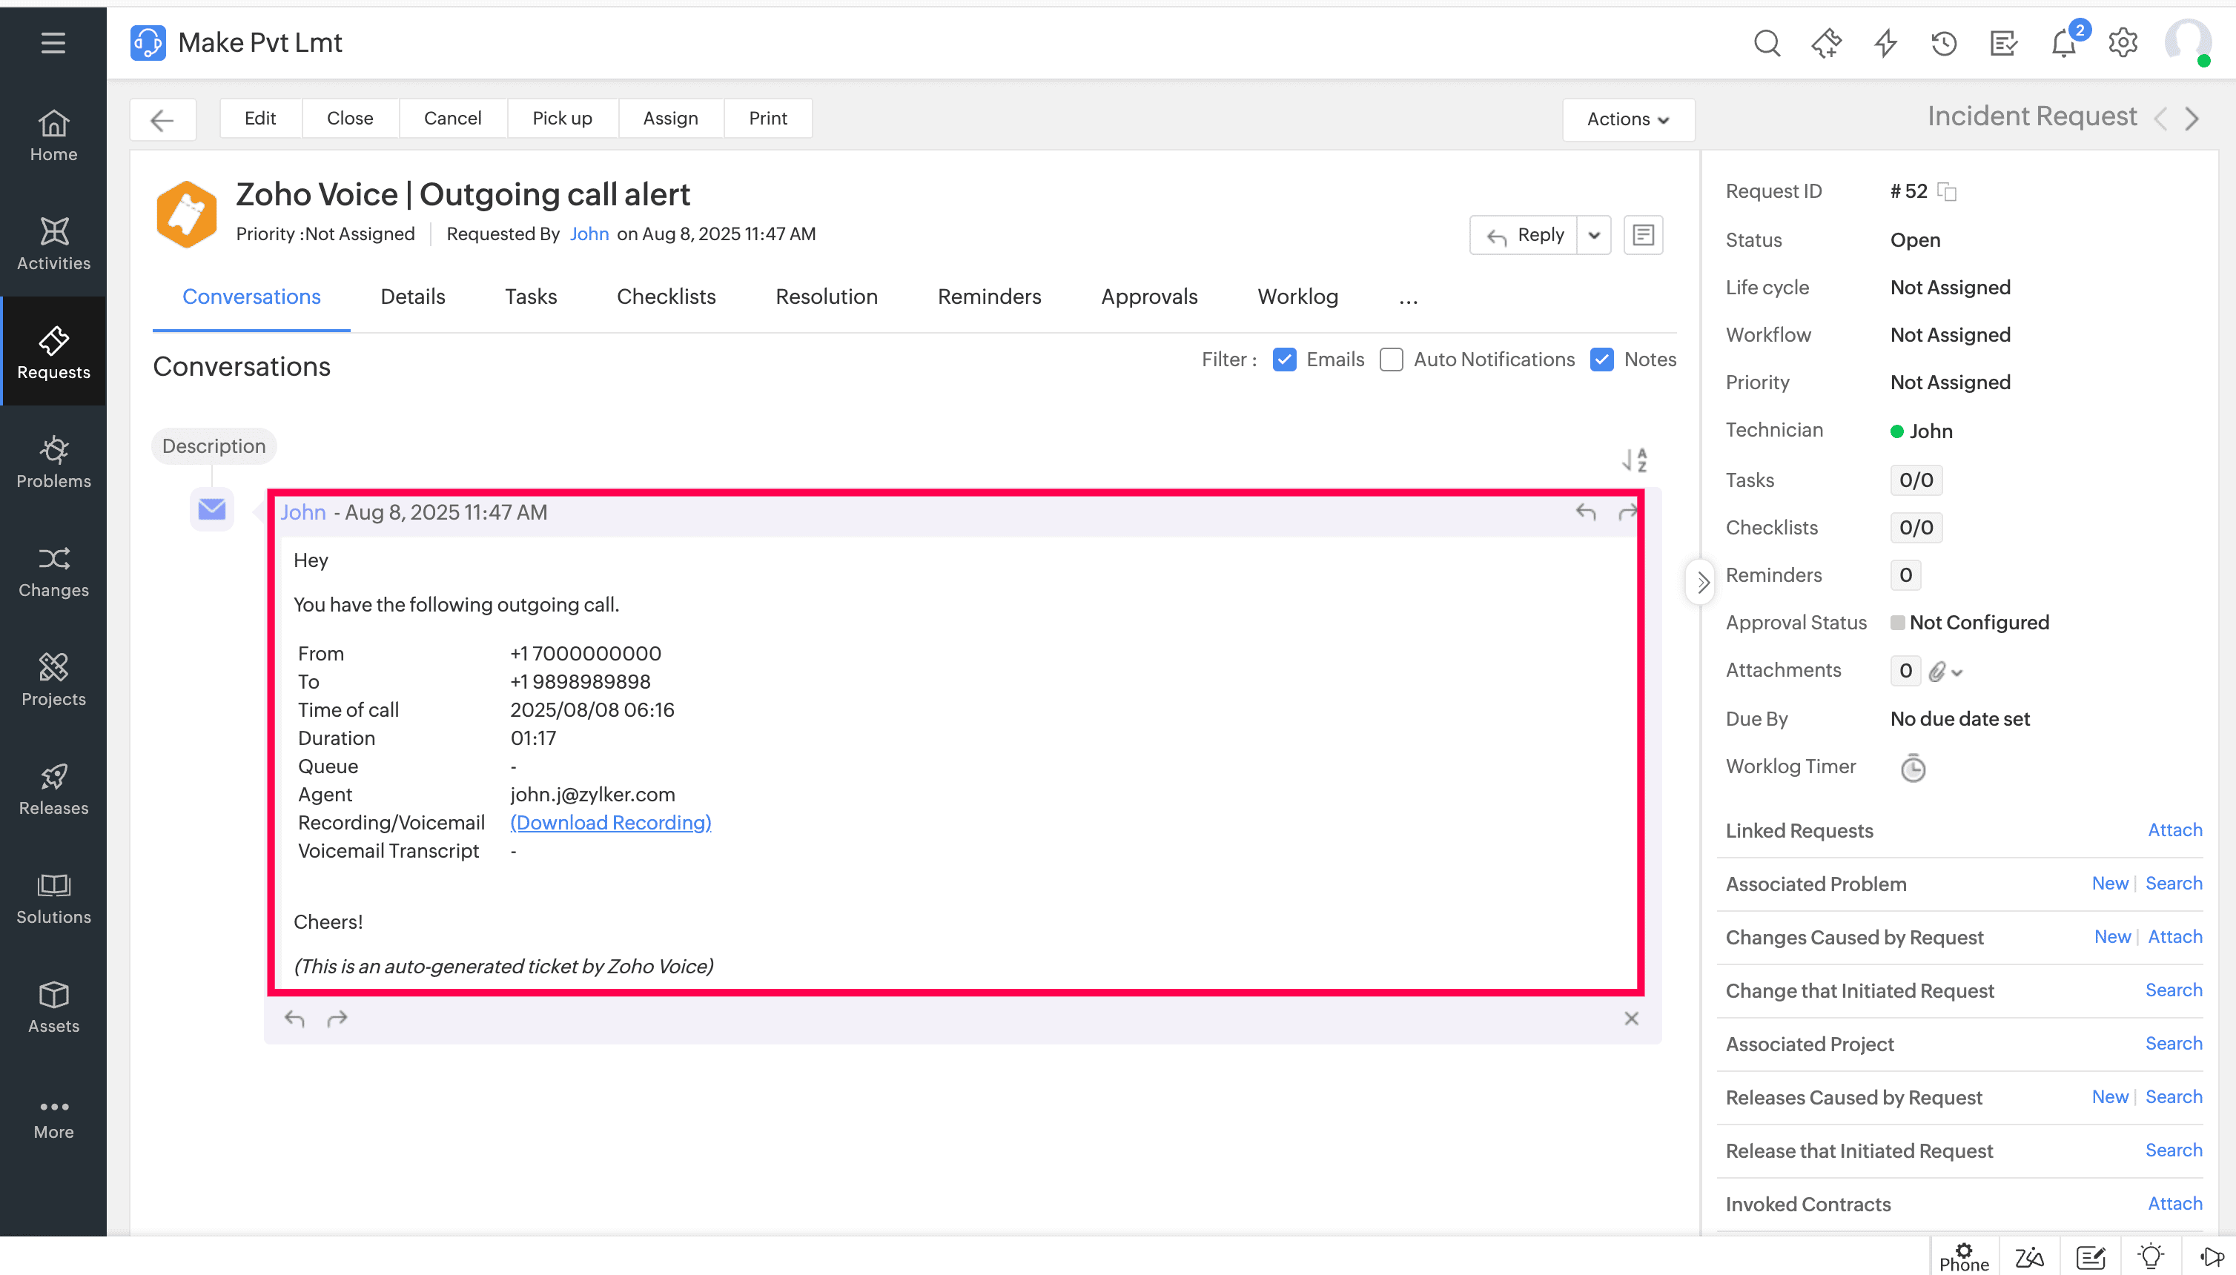Uncheck the Notes filter checkbox

coord(1602,359)
